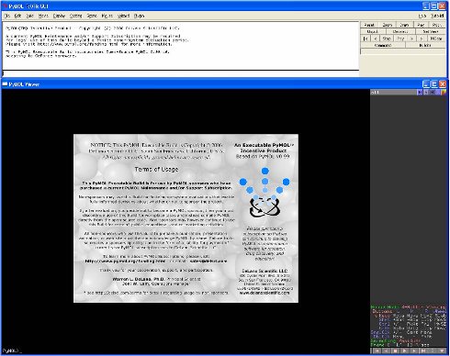
Task: Click the Ray button
Action: [421, 25]
